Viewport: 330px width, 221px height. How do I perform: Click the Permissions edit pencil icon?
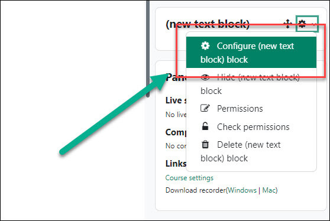pyautogui.click(x=205, y=108)
